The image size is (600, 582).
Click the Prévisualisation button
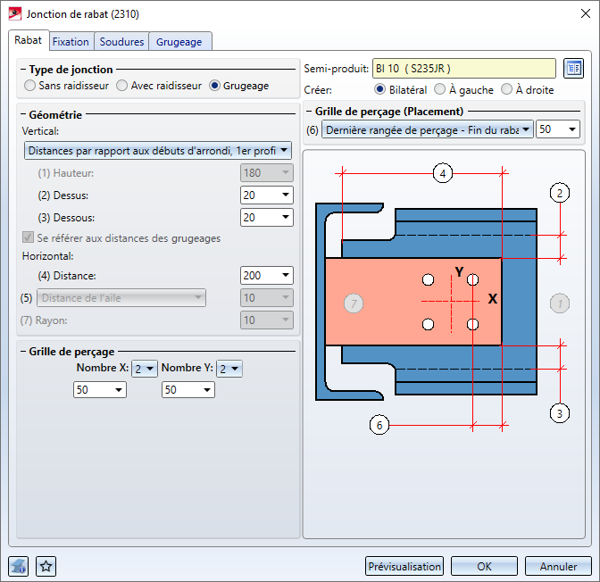point(404,566)
